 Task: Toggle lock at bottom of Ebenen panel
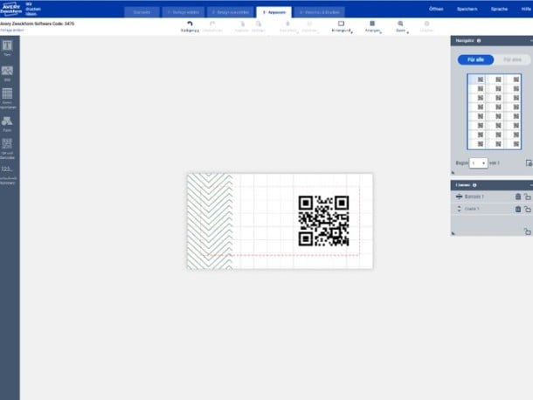(x=527, y=231)
